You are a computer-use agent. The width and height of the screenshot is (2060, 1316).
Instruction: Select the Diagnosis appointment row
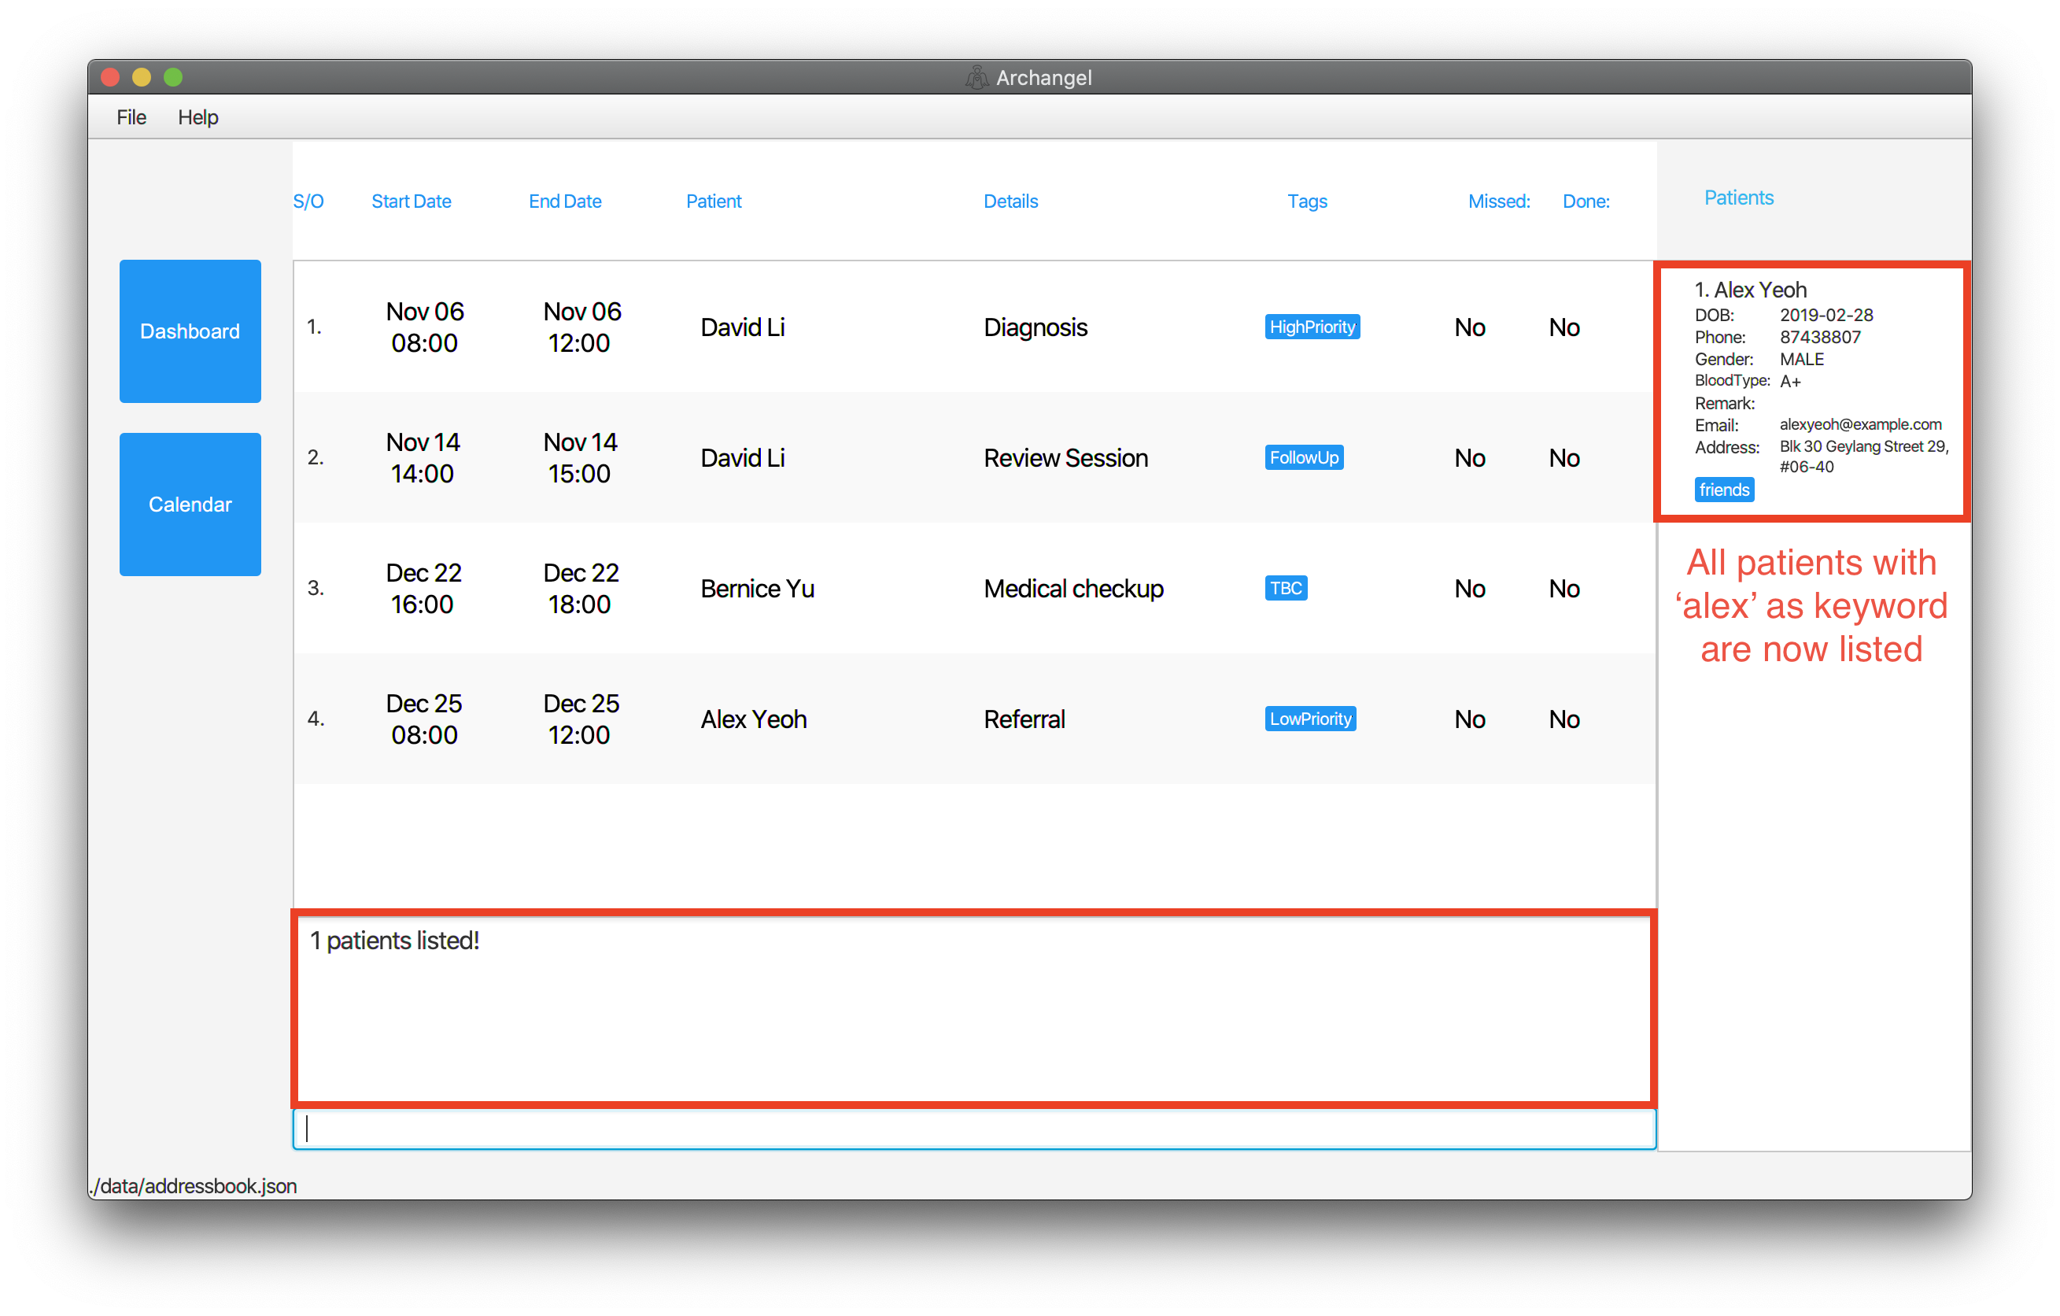973,327
